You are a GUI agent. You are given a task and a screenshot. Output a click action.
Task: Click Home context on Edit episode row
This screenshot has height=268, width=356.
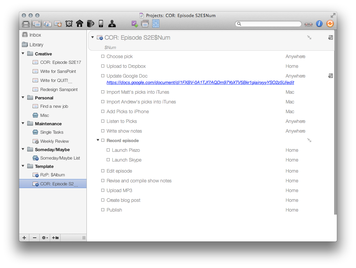[292, 171]
